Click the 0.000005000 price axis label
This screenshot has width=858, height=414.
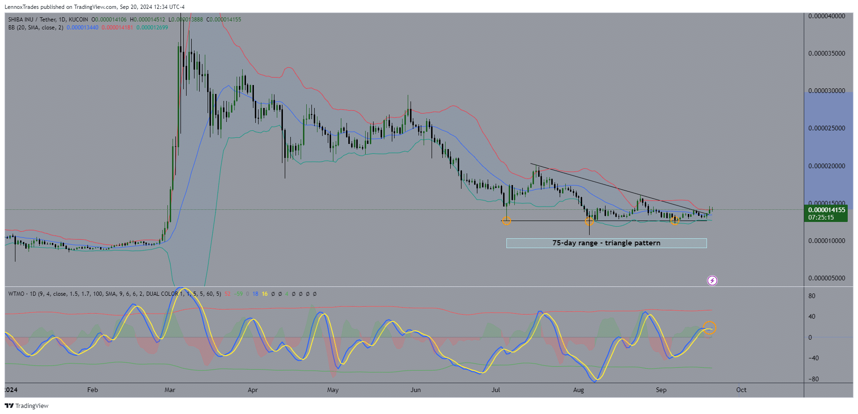tap(827, 278)
